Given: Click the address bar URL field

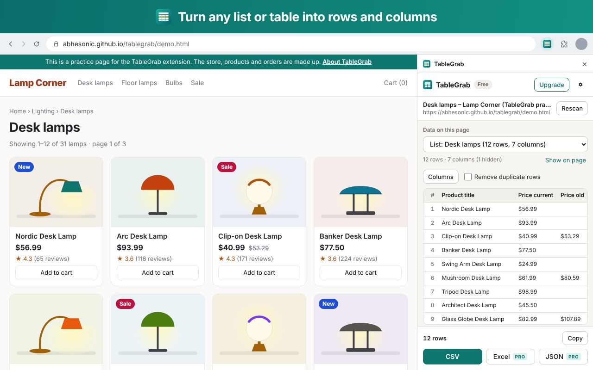Looking at the screenshot, I should click(x=291, y=44).
